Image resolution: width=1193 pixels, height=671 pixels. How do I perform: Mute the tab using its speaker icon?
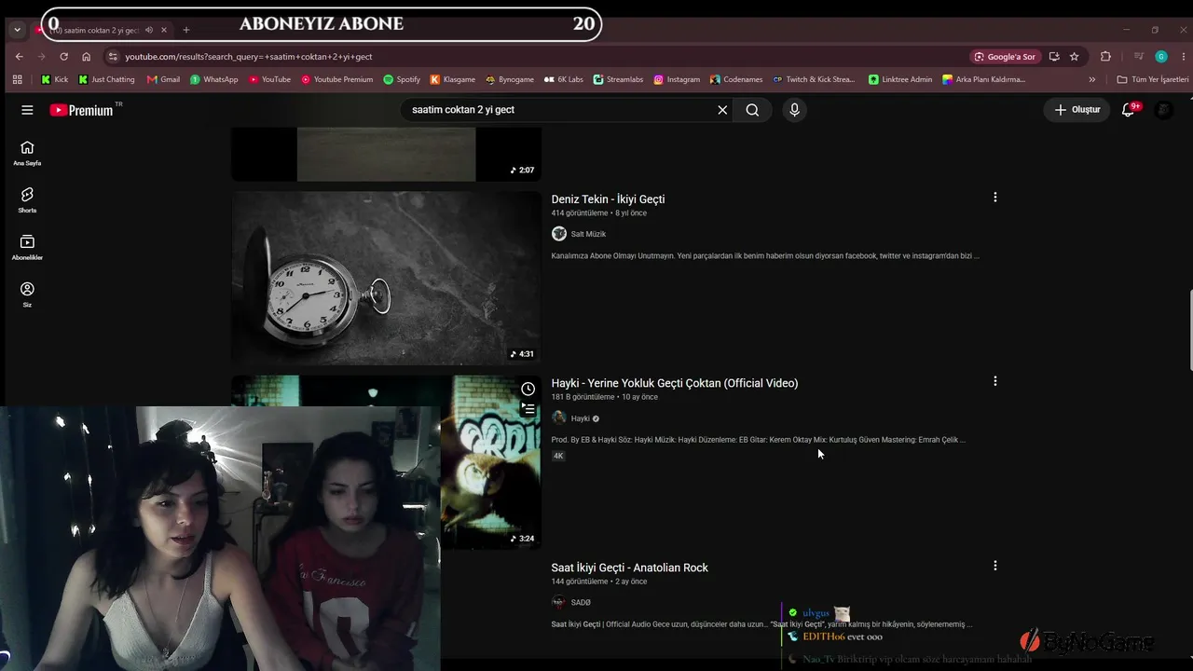click(x=149, y=30)
